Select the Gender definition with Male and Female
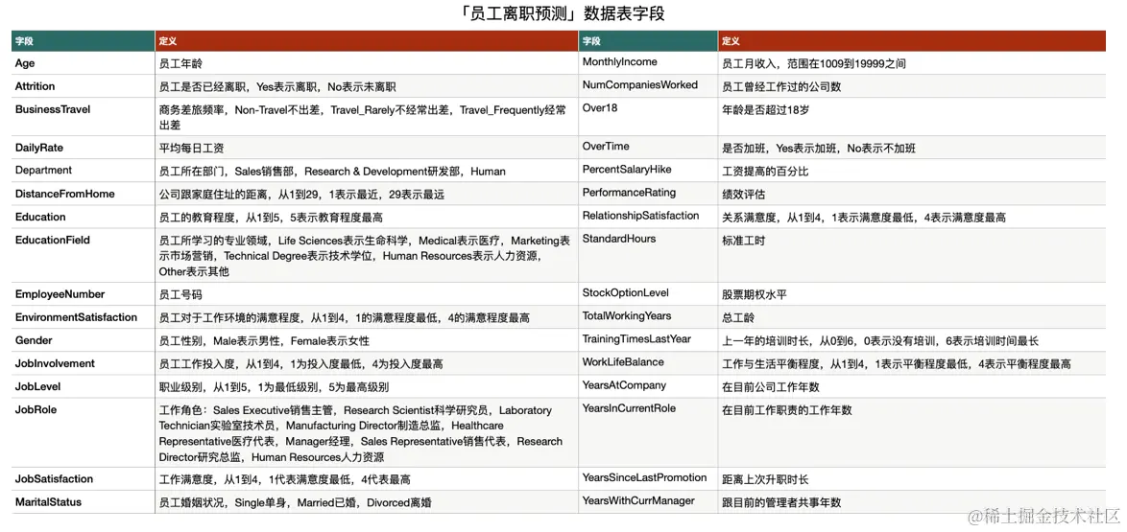This screenshot has height=532, width=1127. coord(264,340)
